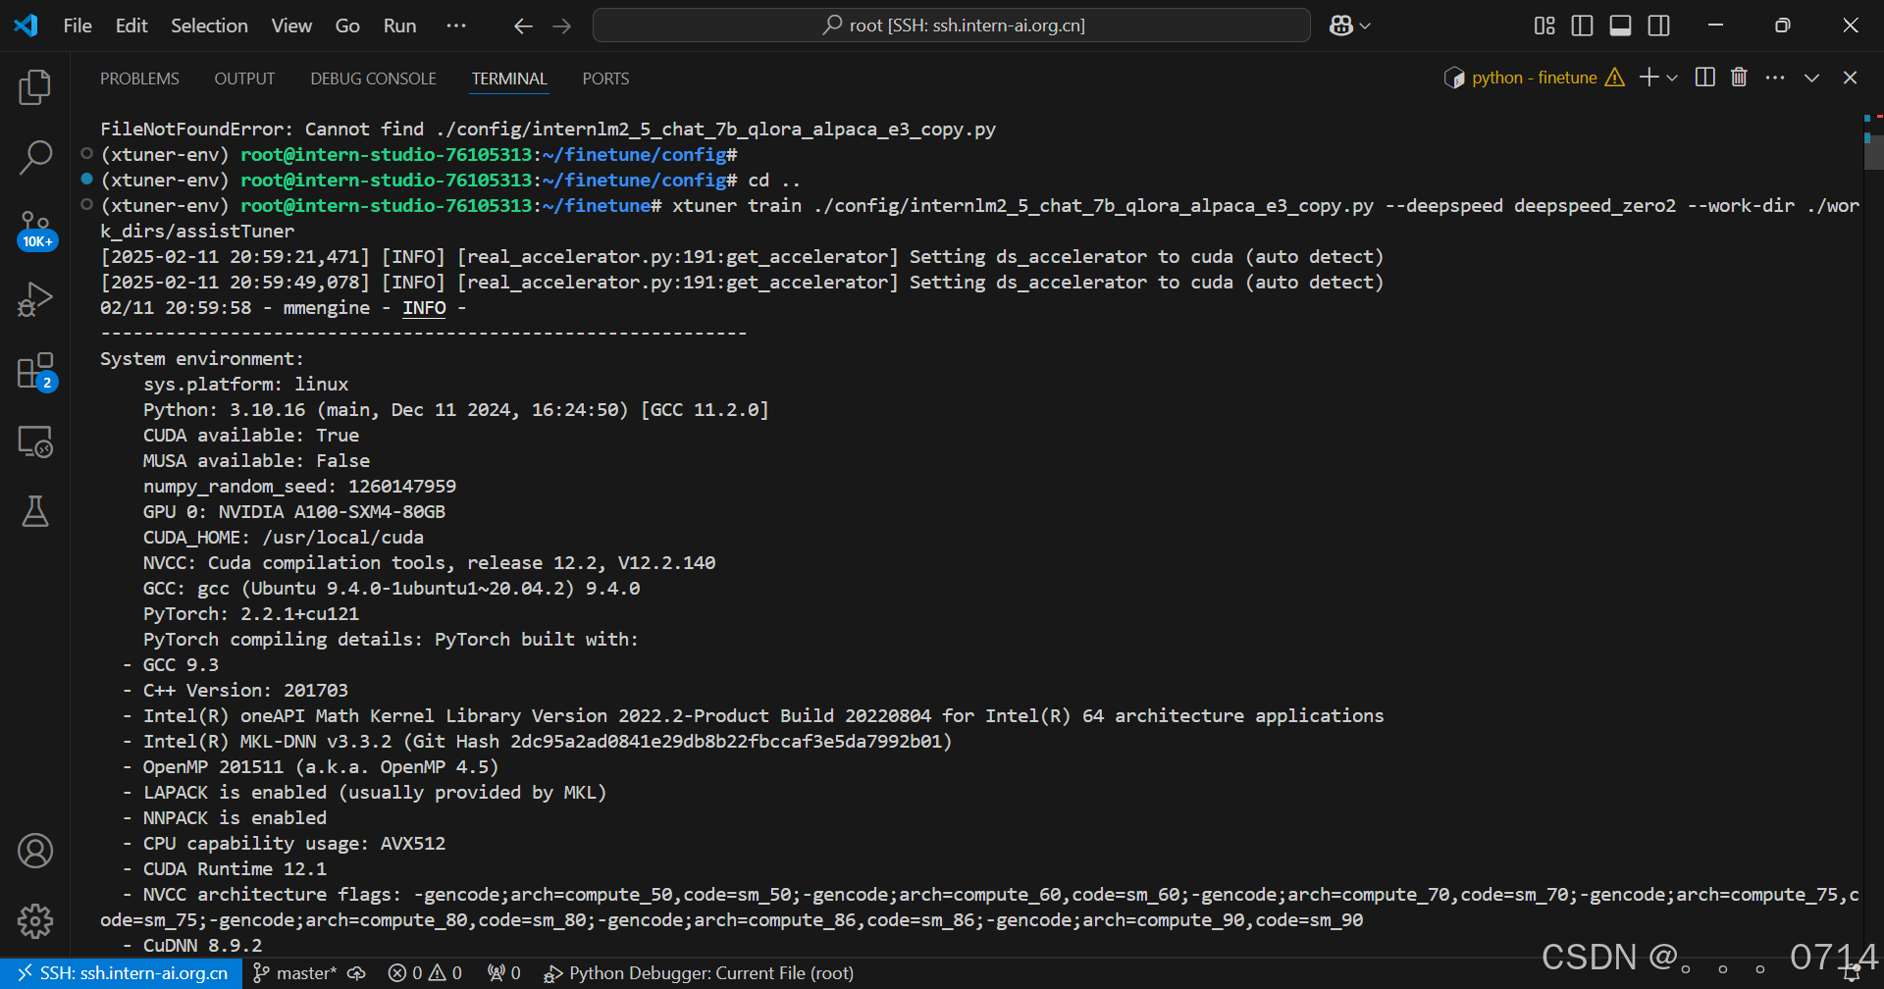1884x989 pixels.
Task: Click the terminal warning triangle icon
Action: click(1615, 78)
